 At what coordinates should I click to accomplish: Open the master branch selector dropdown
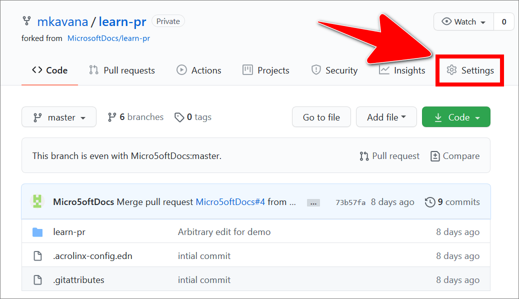[59, 117]
